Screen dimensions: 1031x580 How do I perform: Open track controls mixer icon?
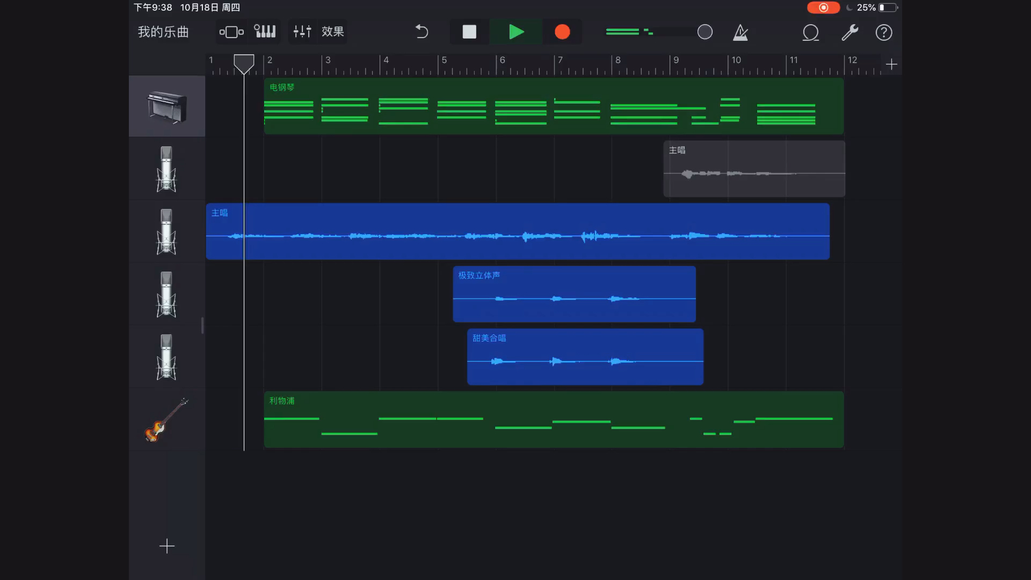click(x=302, y=32)
